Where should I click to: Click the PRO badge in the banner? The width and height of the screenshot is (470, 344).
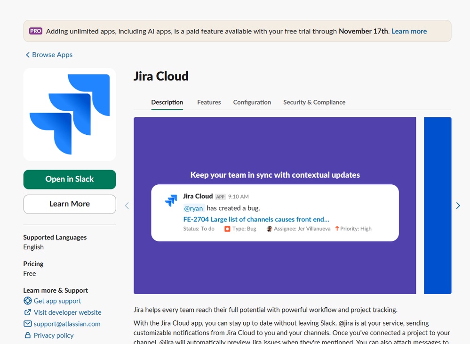(36, 31)
